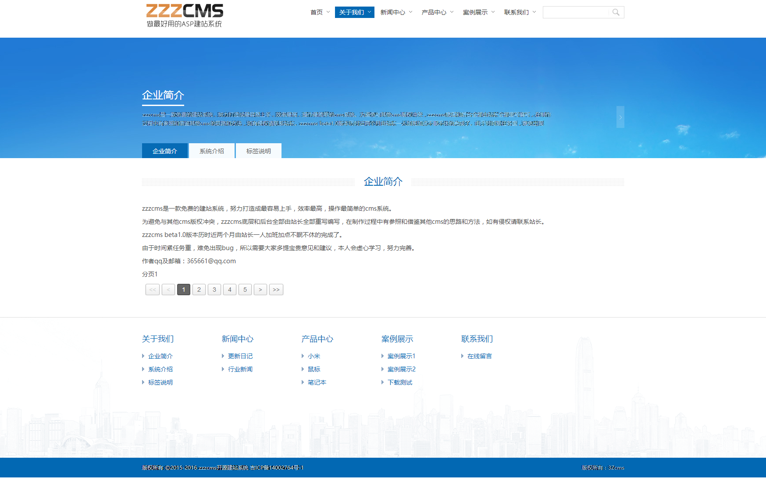The width and height of the screenshot is (766, 484).
Task: Open the footer 系统介绍 link
Action: 160,369
